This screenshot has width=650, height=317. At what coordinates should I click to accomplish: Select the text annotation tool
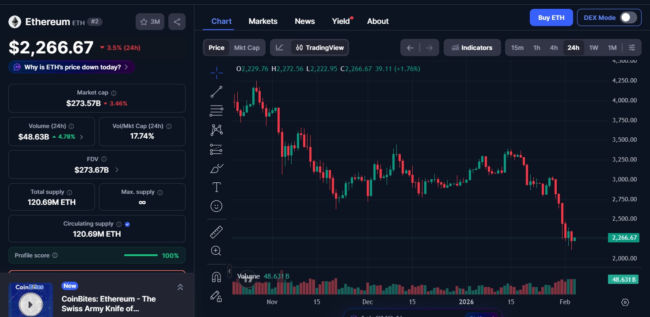(216, 187)
